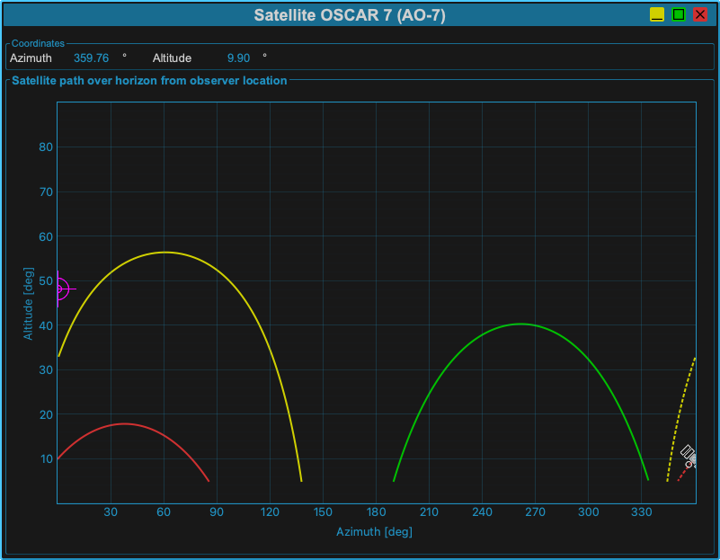This screenshot has width=720, height=560.
Task: Click the 30 altitude axis tick label
Action: click(x=46, y=370)
